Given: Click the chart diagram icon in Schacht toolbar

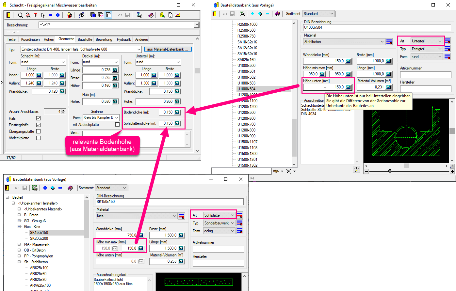Looking at the screenshot, I should [x=178, y=15].
